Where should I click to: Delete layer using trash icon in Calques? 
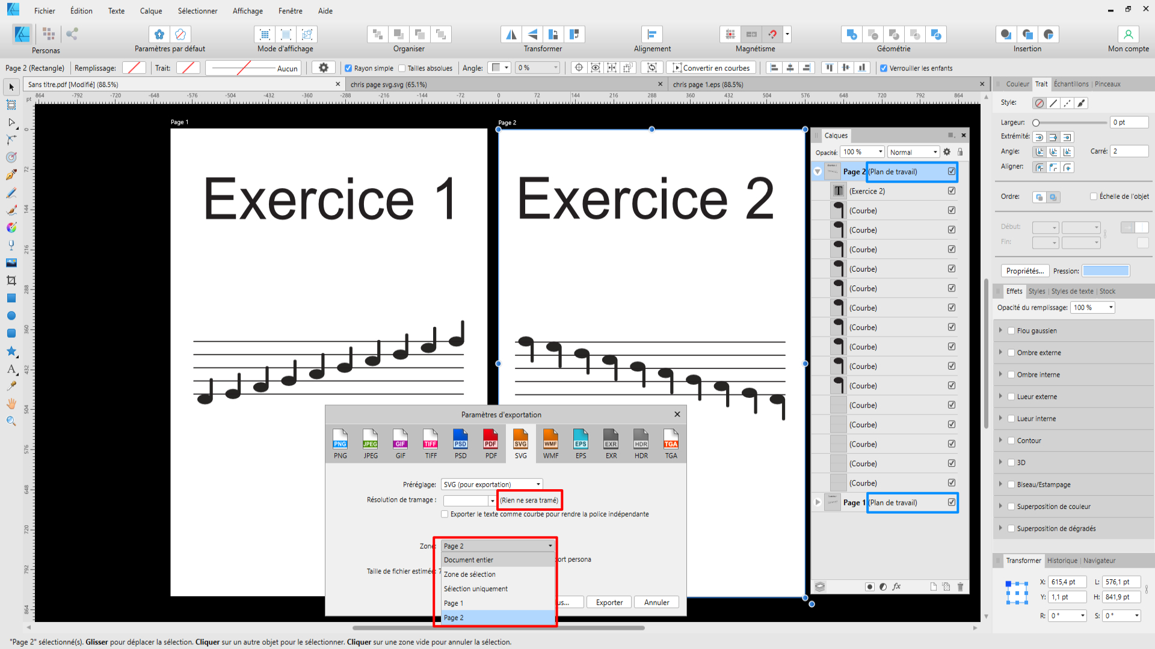[x=960, y=587]
